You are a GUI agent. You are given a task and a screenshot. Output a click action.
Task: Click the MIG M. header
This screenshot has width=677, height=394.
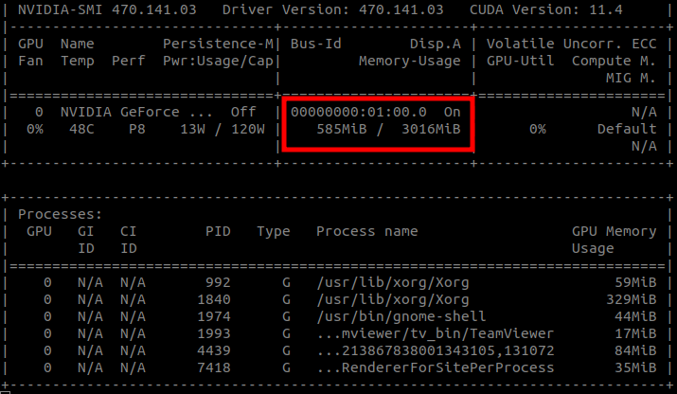[631, 78]
